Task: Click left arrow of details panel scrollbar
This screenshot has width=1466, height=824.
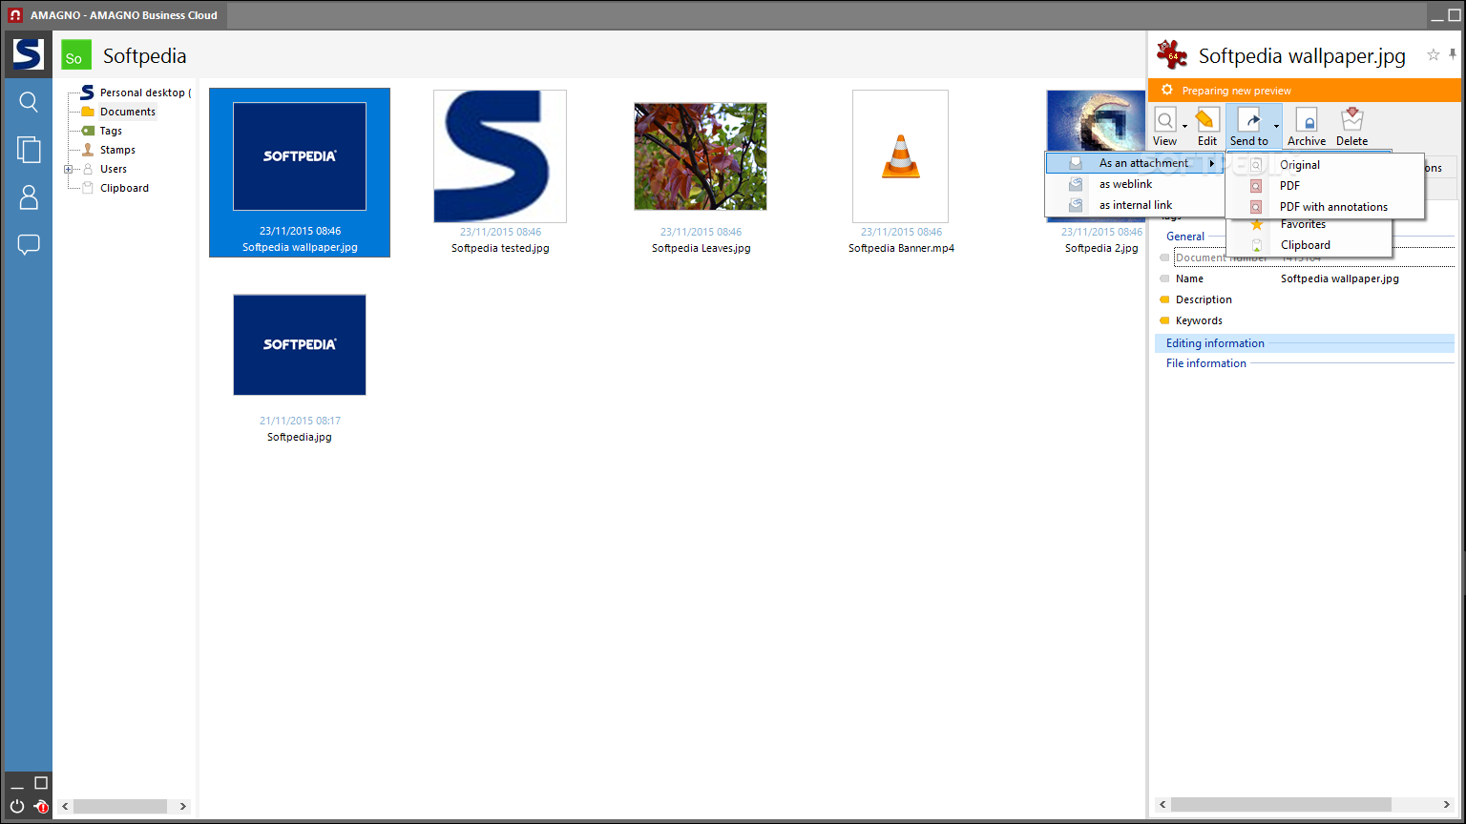Action: pyautogui.click(x=1162, y=804)
